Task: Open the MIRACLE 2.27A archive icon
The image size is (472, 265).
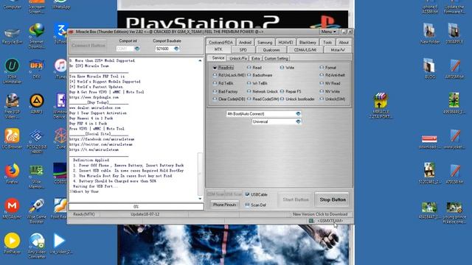Action: 381,106
